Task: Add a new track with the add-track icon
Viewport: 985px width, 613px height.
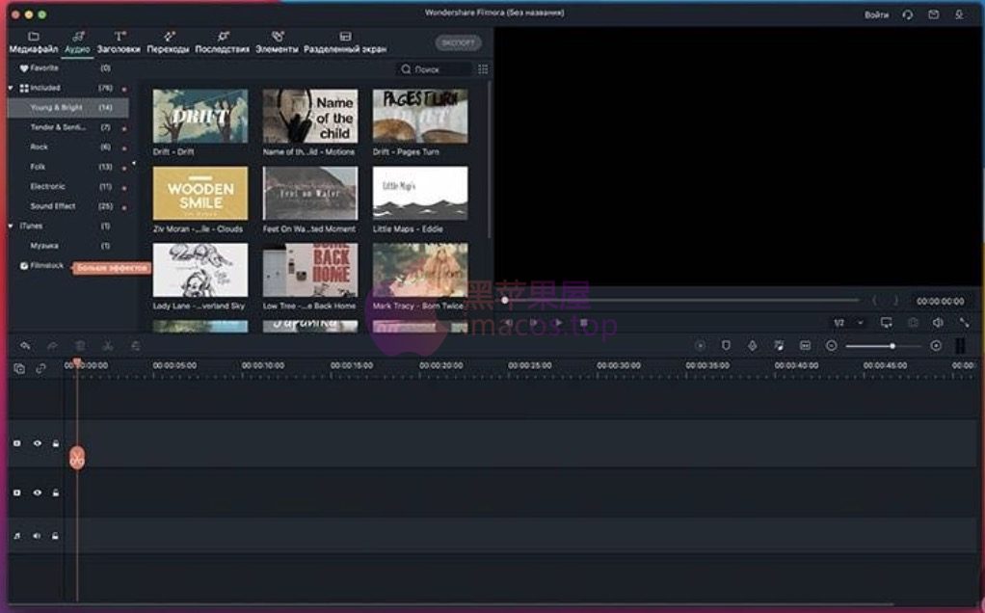Action: tap(19, 369)
